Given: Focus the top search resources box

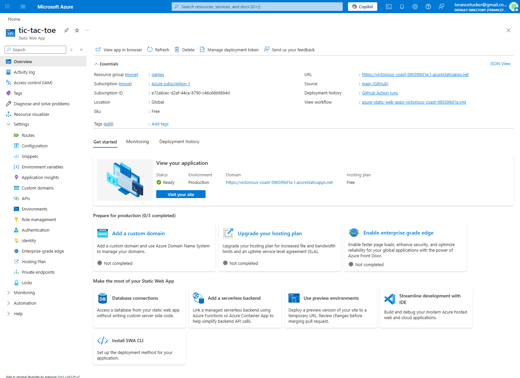Looking at the screenshot, I should 257,7.
